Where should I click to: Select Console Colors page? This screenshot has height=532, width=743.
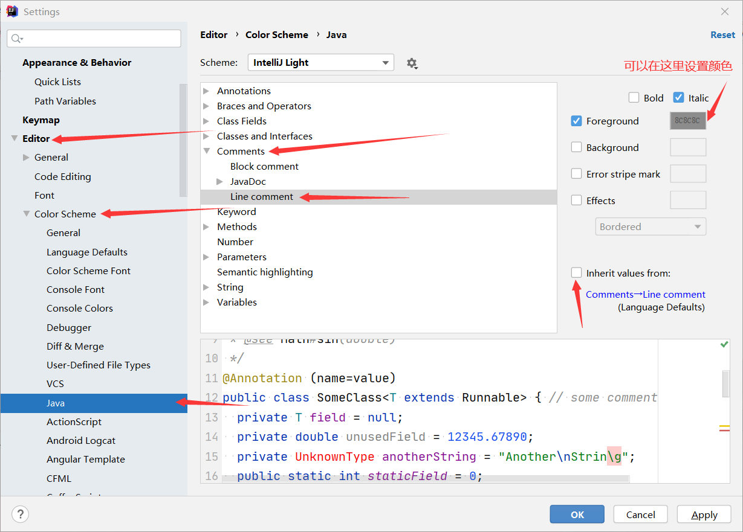[80, 308]
